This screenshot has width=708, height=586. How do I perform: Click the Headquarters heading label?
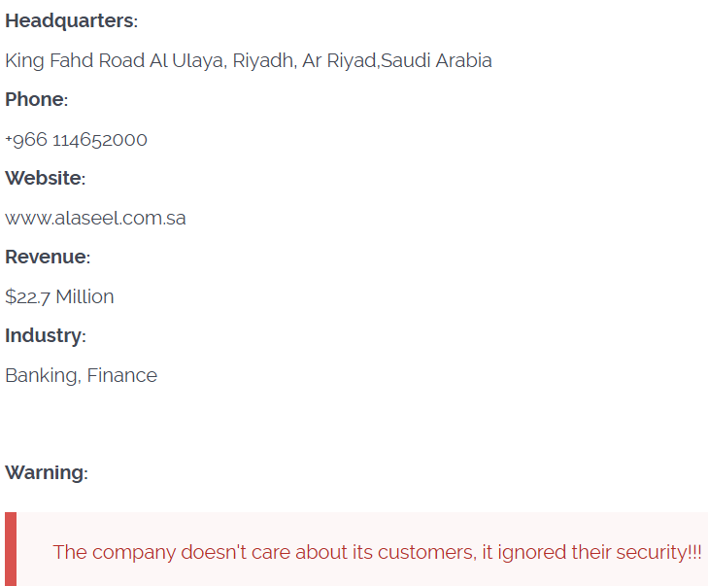[71, 21]
